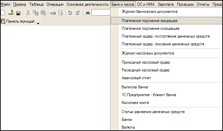Choose Платежное поручение входящее
Screen dimensions: 223x131
(x=166, y=21)
